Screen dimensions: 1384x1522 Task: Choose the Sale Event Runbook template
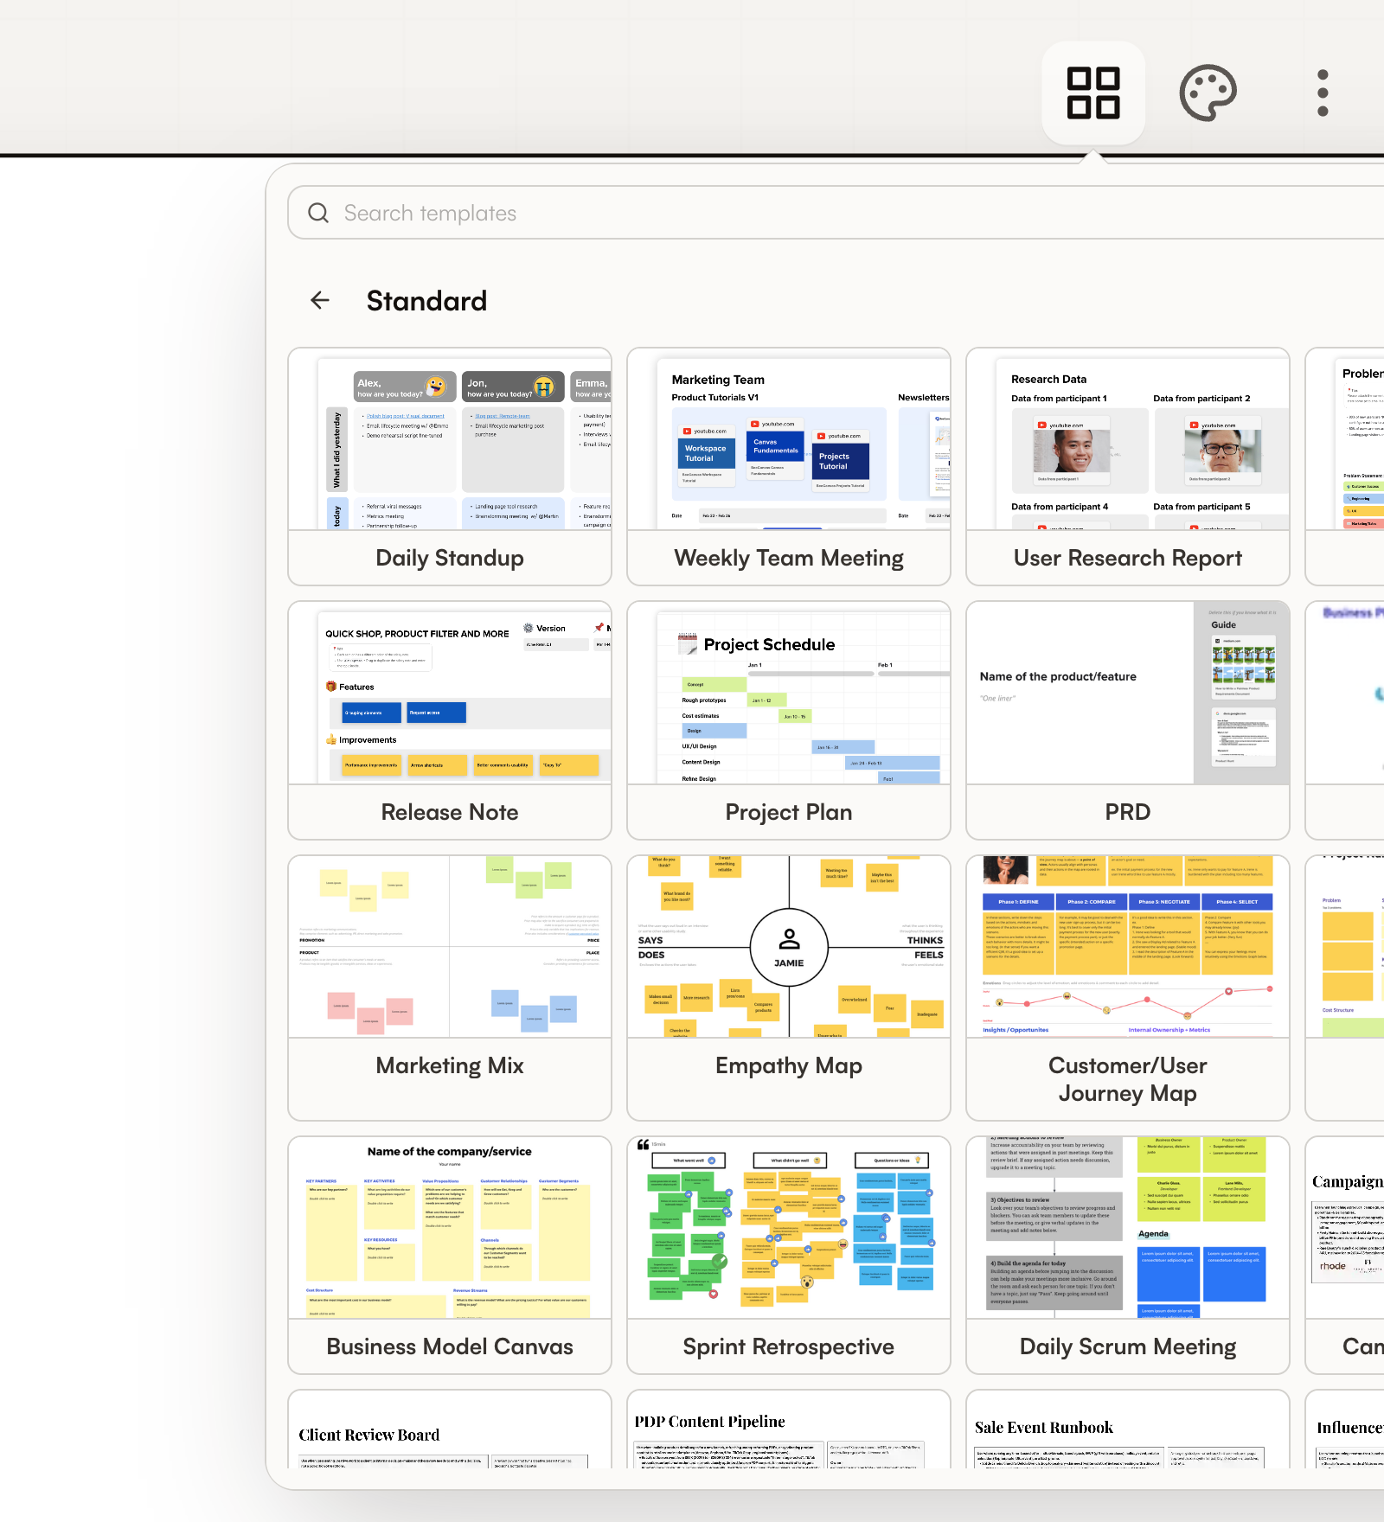pyautogui.click(x=1128, y=1429)
